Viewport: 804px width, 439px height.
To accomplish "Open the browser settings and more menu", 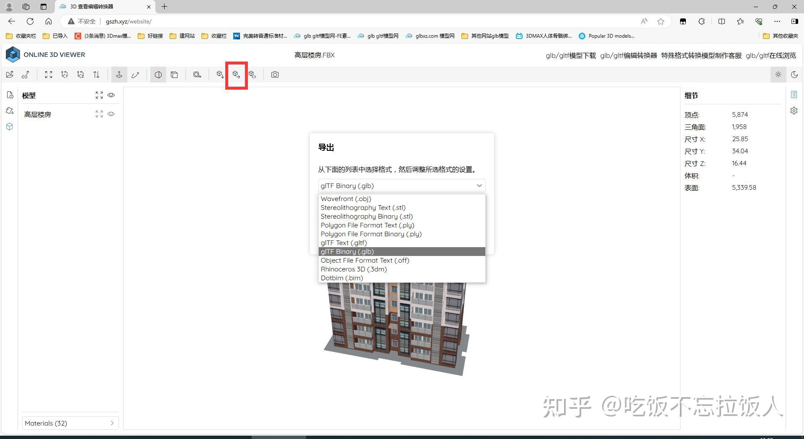I will click(x=777, y=21).
